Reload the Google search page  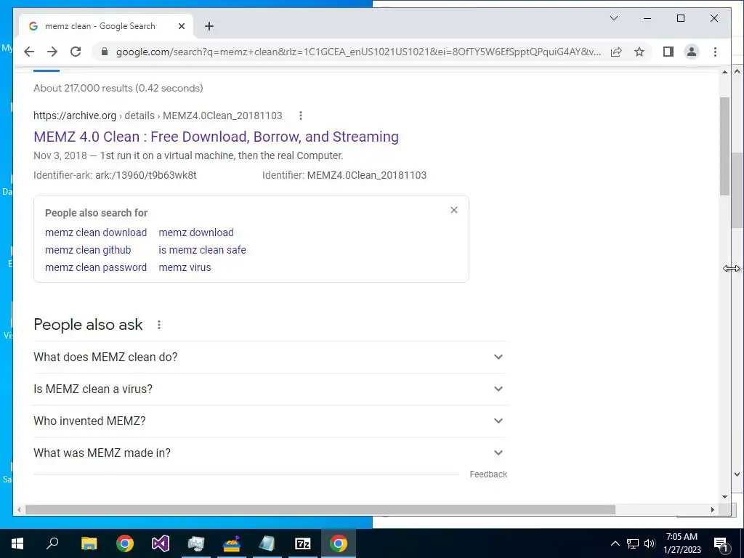pos(76,52)
